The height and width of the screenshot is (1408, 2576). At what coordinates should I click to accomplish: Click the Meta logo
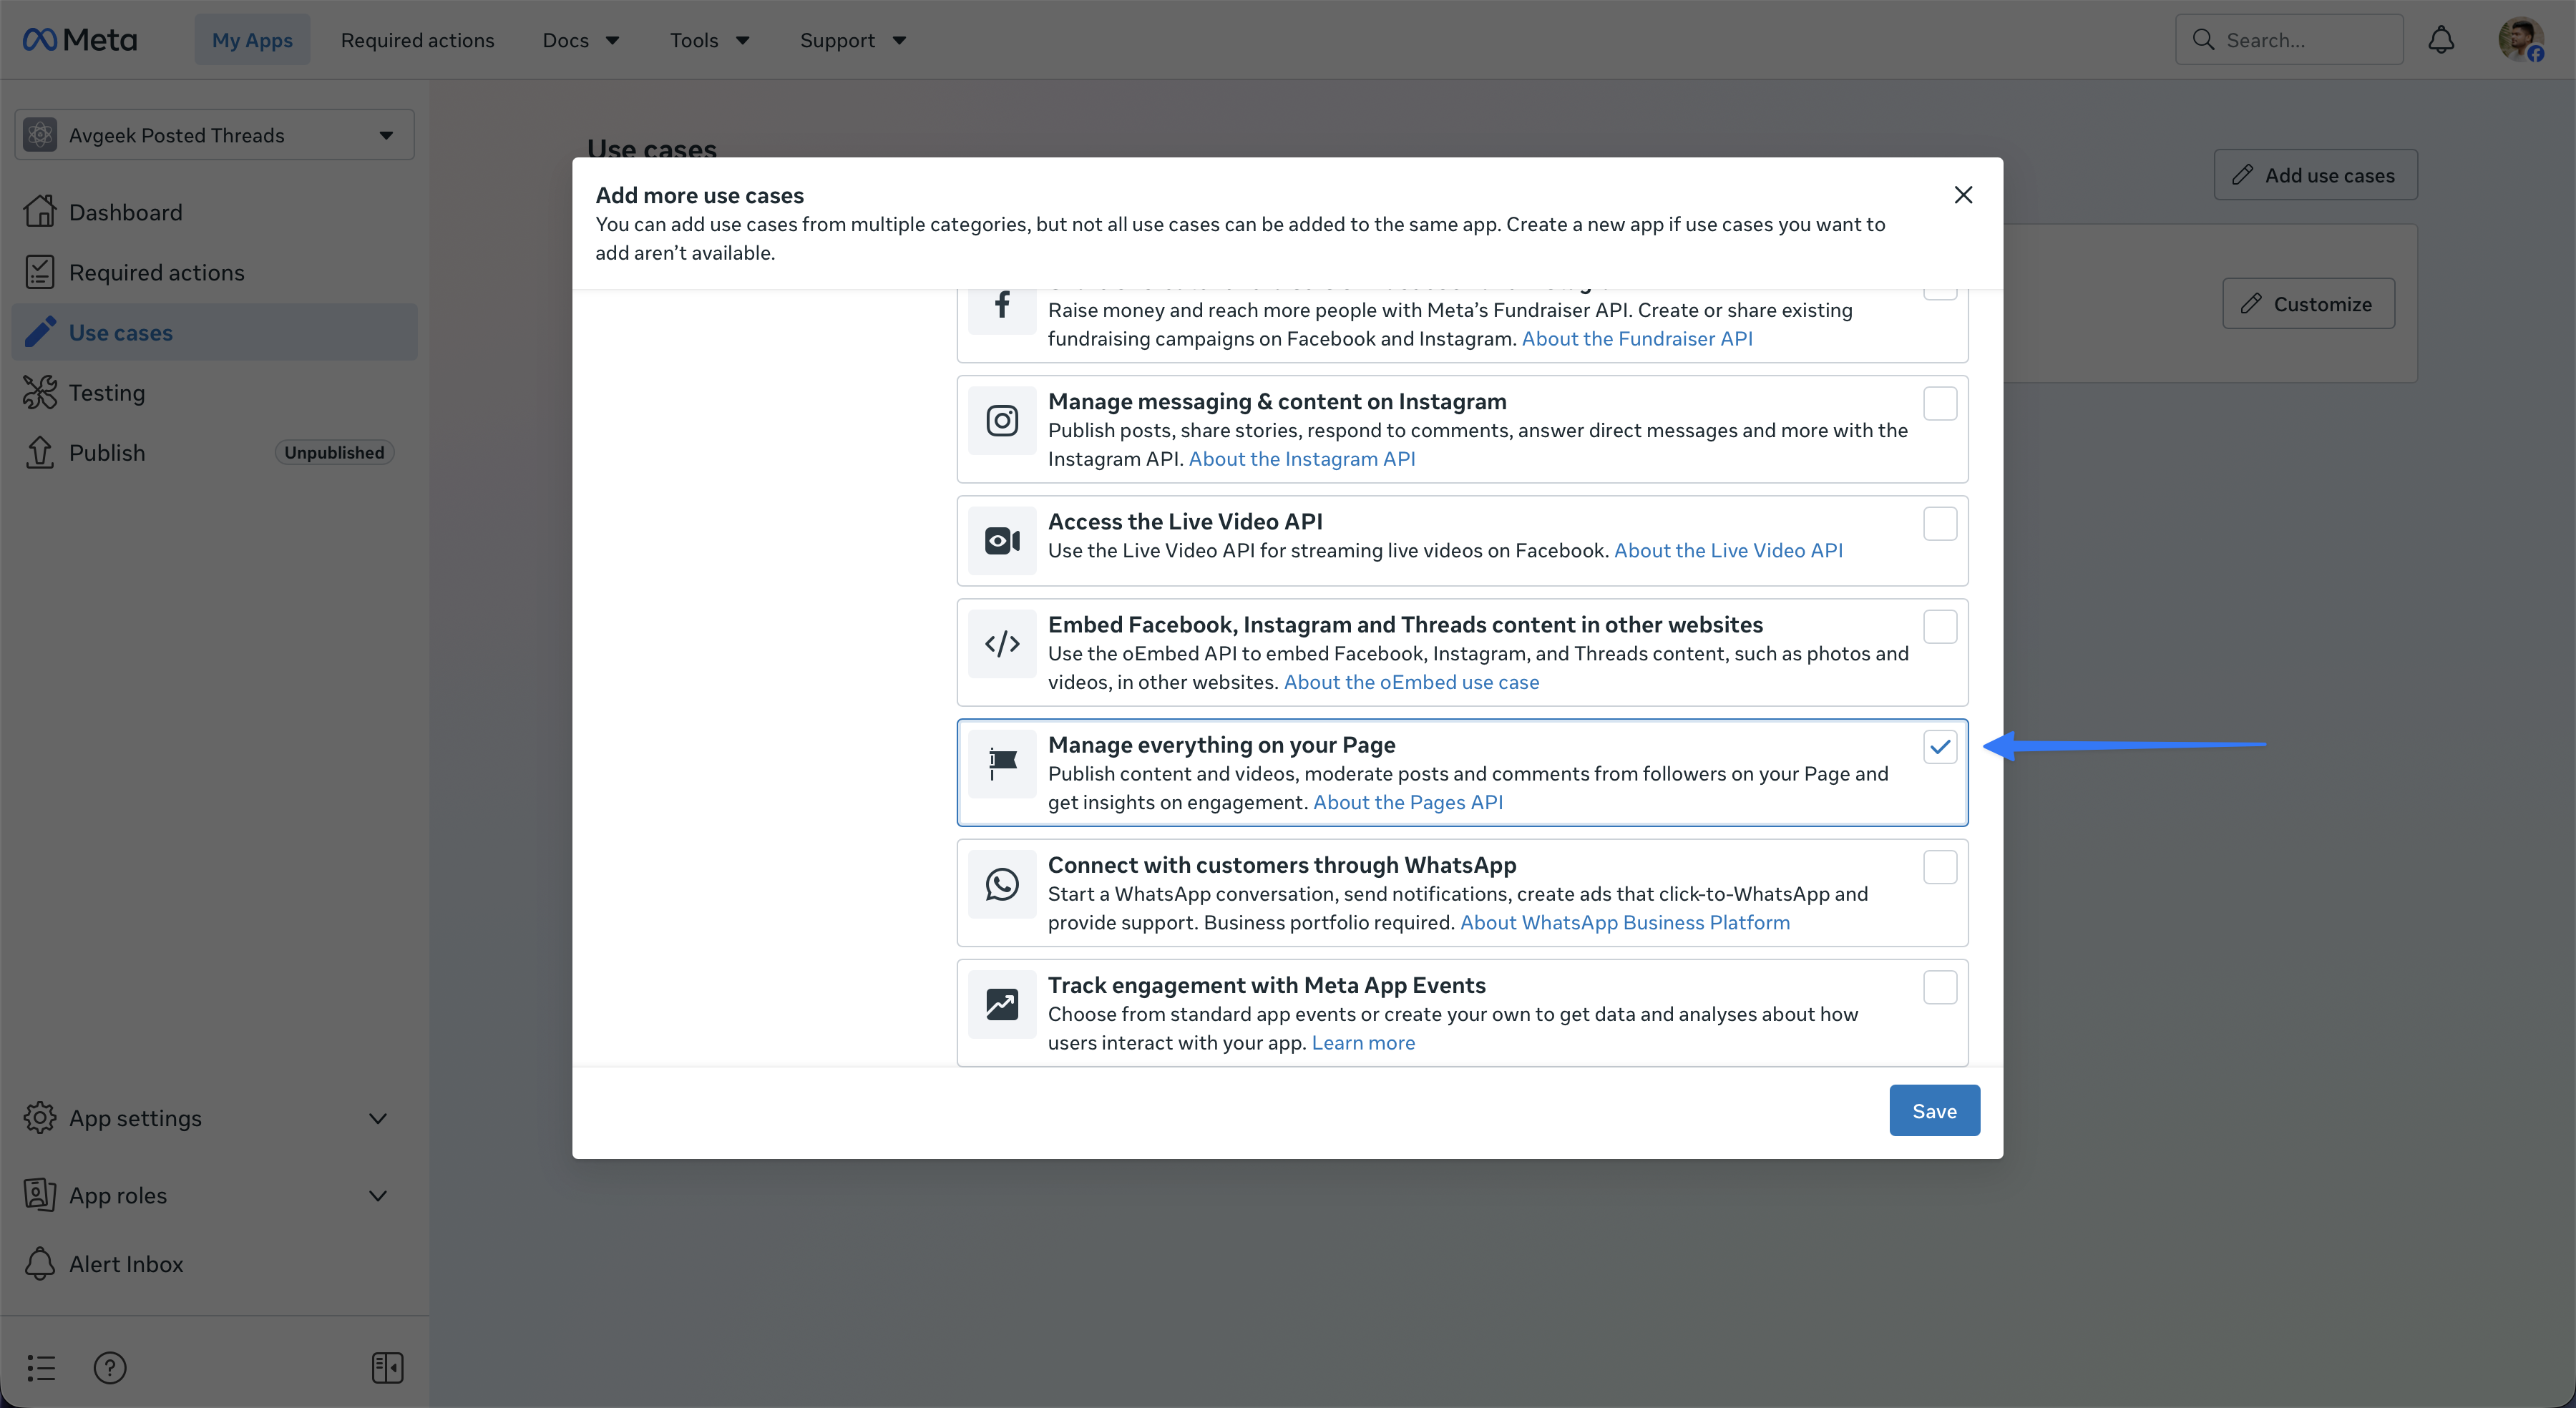[80, 40]
